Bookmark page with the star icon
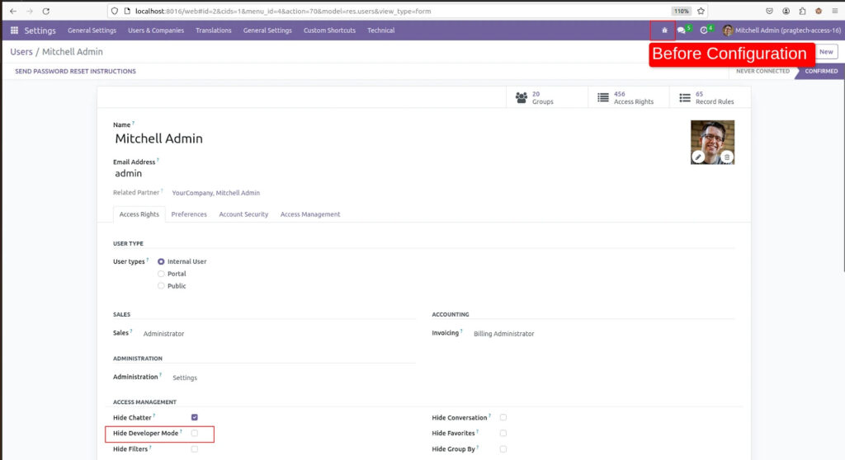 701,12
